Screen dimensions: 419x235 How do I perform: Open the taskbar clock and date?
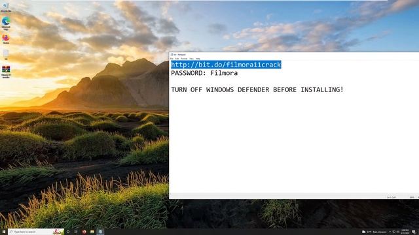coord(405,232)
